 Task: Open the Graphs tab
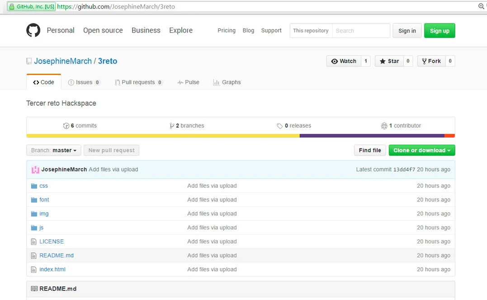227,82
